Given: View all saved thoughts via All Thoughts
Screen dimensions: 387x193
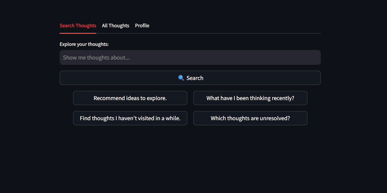Looking at the screenshot, I should [x=115, y=26].
